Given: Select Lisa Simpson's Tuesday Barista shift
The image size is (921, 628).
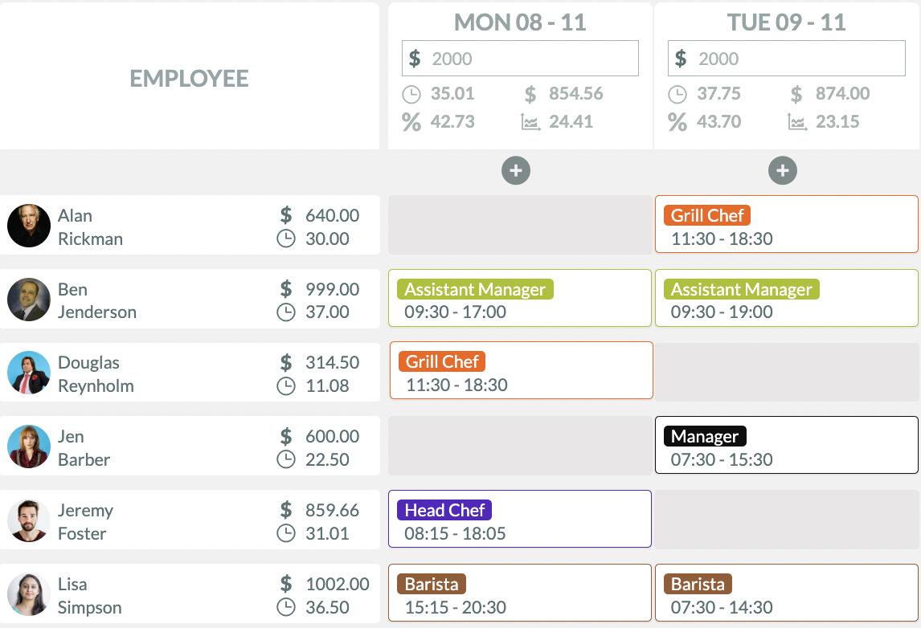Looking at the screenshot, I should [x=786, y=593].
